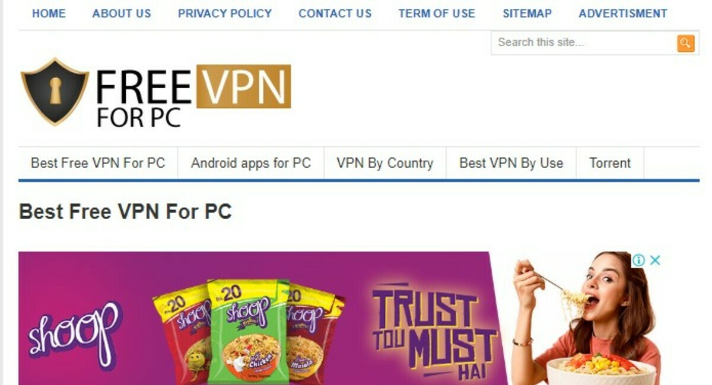The height and width of the screenshot is (385, 712).
Task: Click the ad info icon
Action: pyautogui.click(x=638, y=260)
